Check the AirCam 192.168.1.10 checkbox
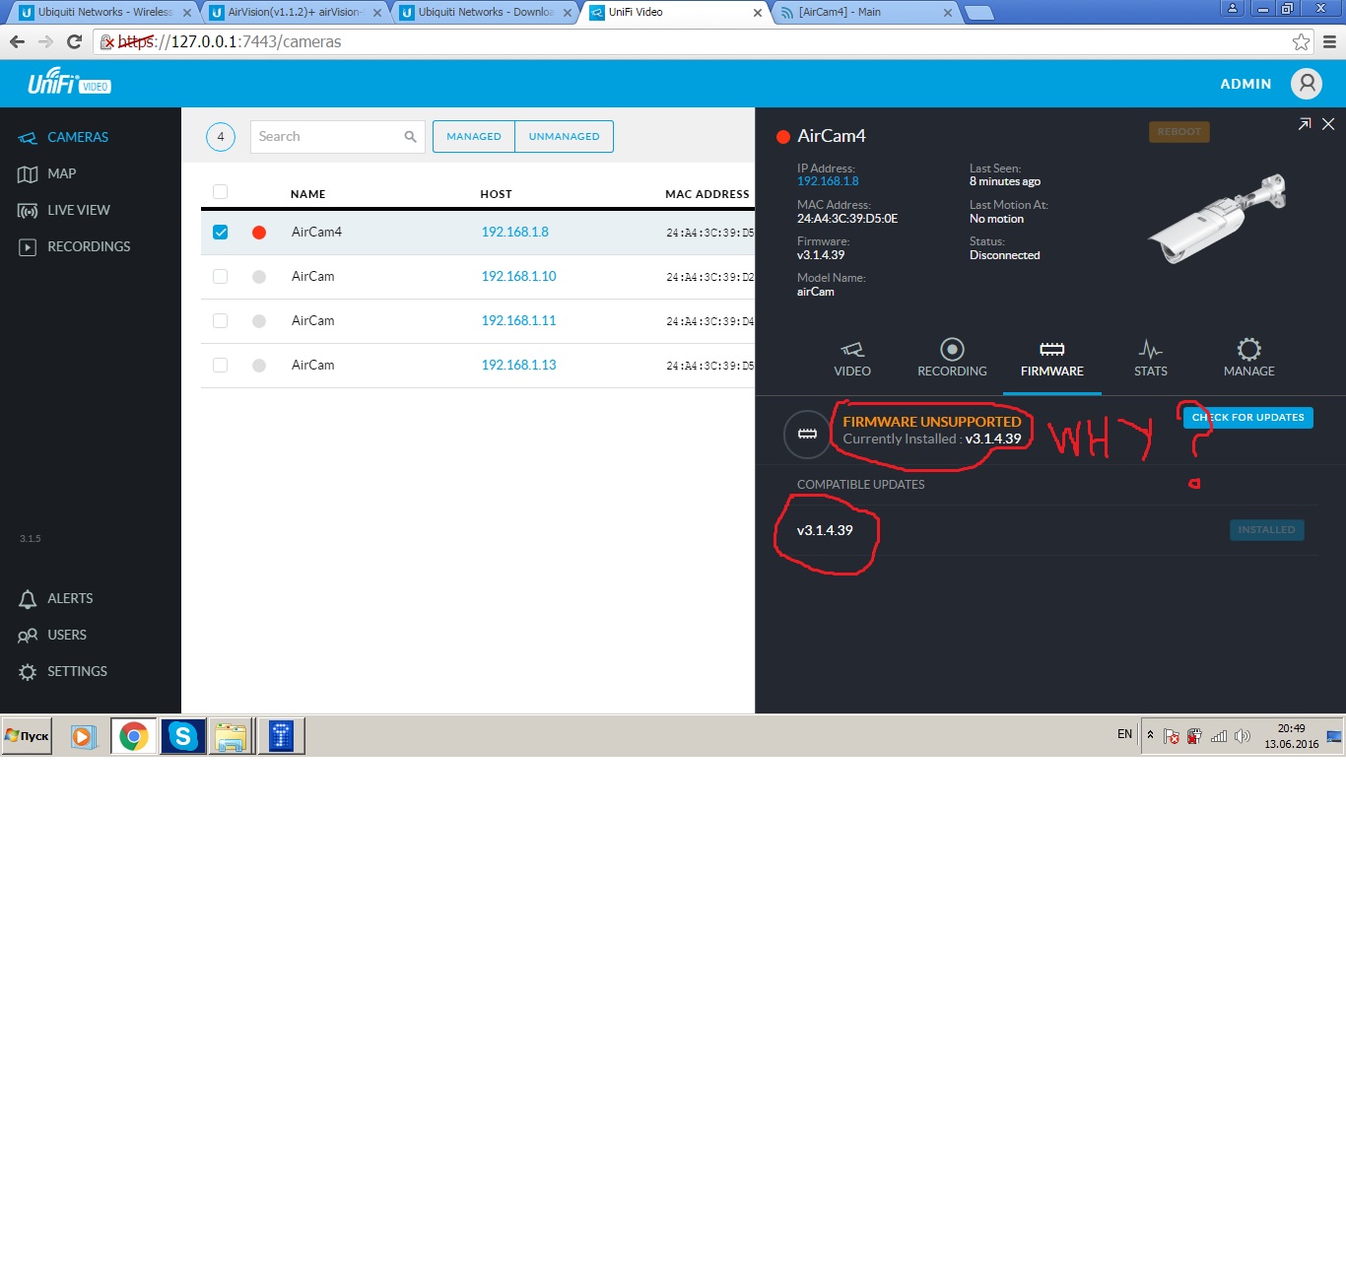 coord(220,277)
